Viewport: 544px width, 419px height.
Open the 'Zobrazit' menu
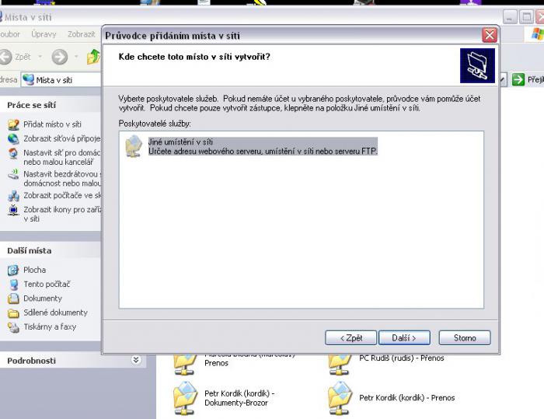tap(82, 34)
